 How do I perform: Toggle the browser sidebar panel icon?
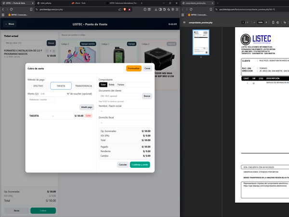point(160,9)
